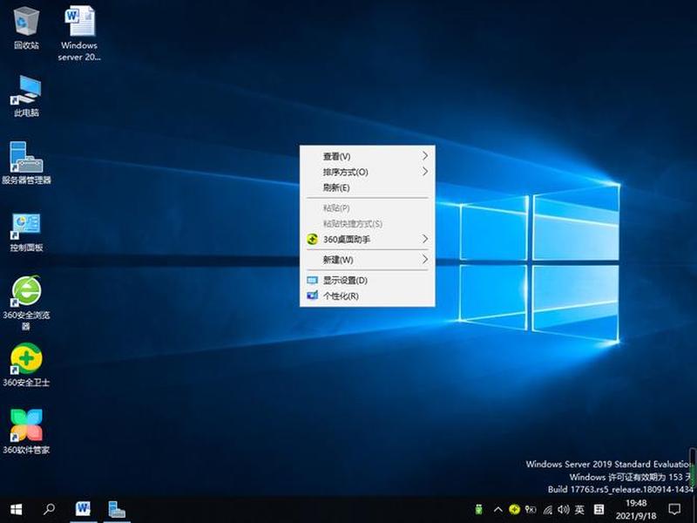Select the Control Panel (控制面板) desktop icon
This screenshot has width=697, height=523.
26,232
